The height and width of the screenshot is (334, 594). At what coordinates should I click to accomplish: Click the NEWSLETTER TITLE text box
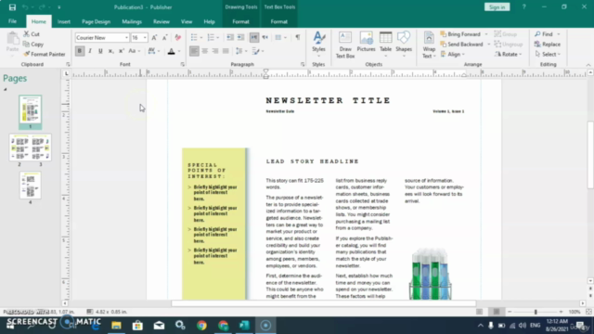coord(328,100)
